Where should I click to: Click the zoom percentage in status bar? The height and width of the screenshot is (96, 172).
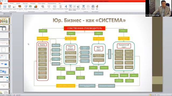click(158, 95)
